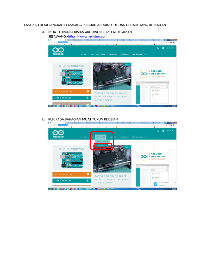Open HELP menu in step b screenshot
This screenshot has width=200, height=266.
click(146, 137)
